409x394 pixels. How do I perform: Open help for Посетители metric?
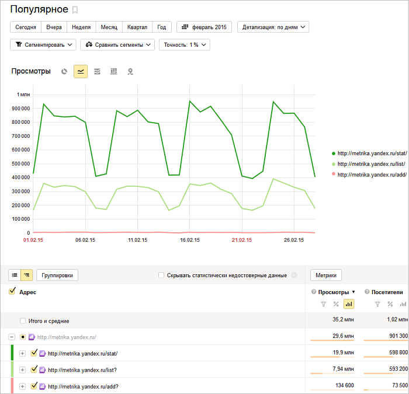point(367,292)
